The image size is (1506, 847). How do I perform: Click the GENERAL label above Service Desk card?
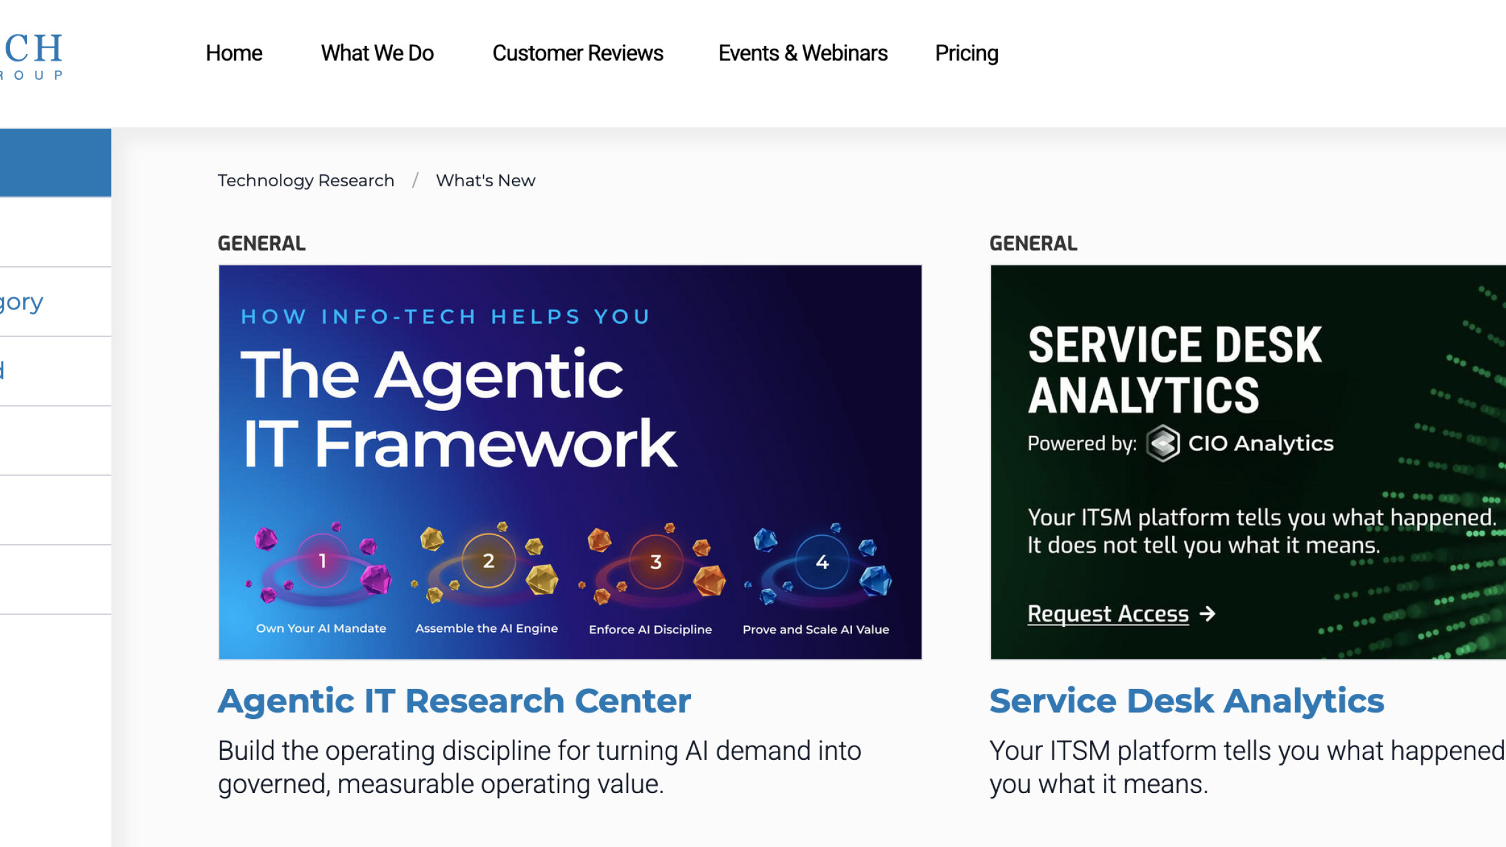[1033, 243]
